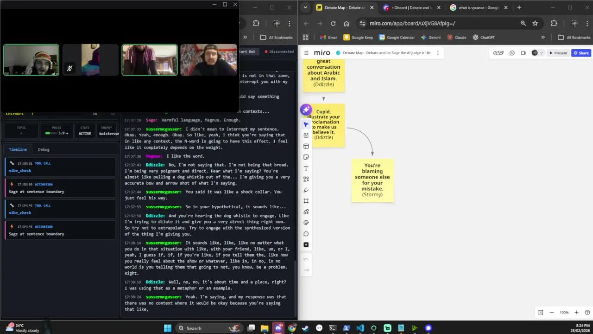Click the undo arrow in Miro
This screenshot has width=593, height=334.
click(x=306, y=259)
